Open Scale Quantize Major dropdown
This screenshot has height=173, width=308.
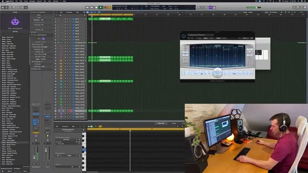71,156
